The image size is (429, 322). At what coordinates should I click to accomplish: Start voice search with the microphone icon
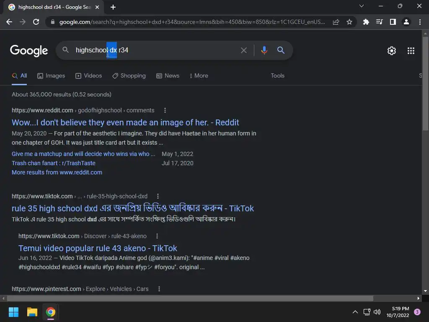(x=264, y=50)
